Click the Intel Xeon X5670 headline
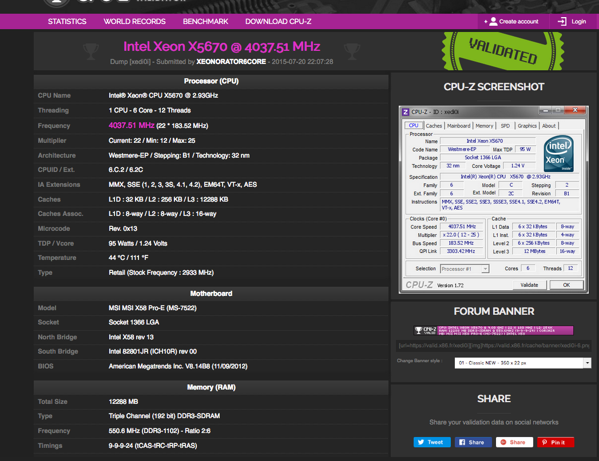The image size is (599, 461). (221, 46)
